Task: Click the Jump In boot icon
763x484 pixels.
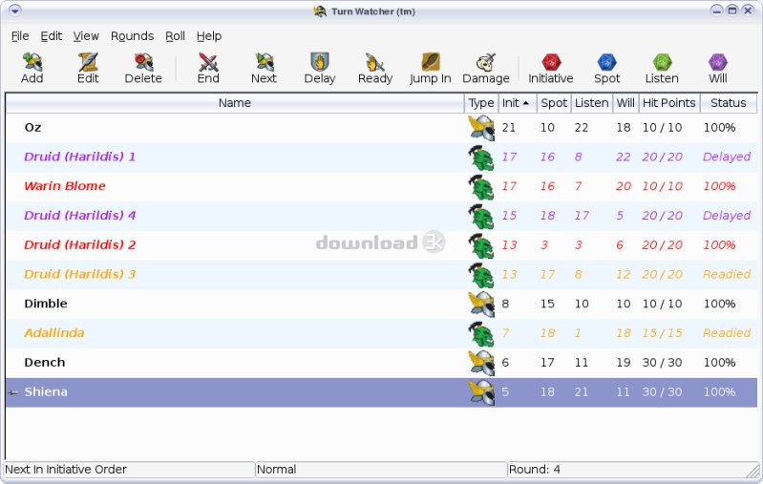Action: 431,62
